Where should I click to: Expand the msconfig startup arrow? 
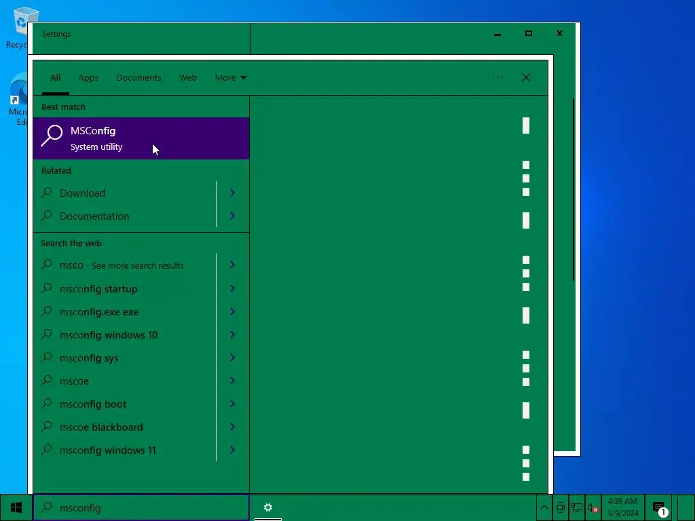[x=232, y=288]
